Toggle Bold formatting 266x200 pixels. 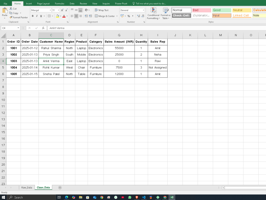(x=32, y=16)
